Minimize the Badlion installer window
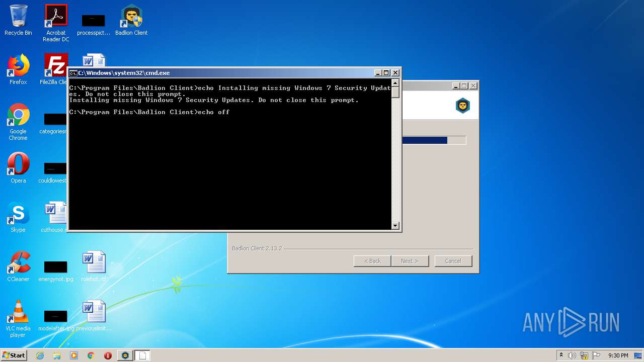Screen dimensions: 644x362 click(x=456, y=86)
